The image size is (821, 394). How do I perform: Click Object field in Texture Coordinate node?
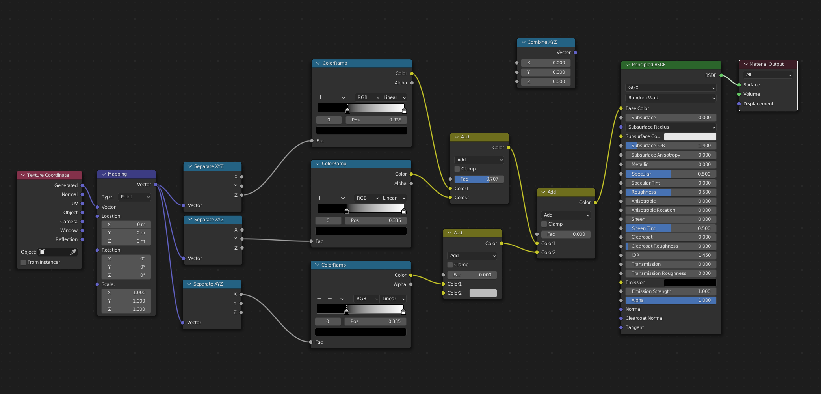pos(58,252)
